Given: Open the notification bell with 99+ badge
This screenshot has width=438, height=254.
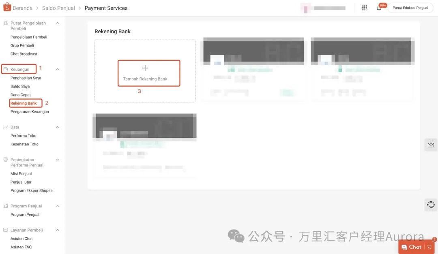Looking at the screenshot, I should pos(380,7).
